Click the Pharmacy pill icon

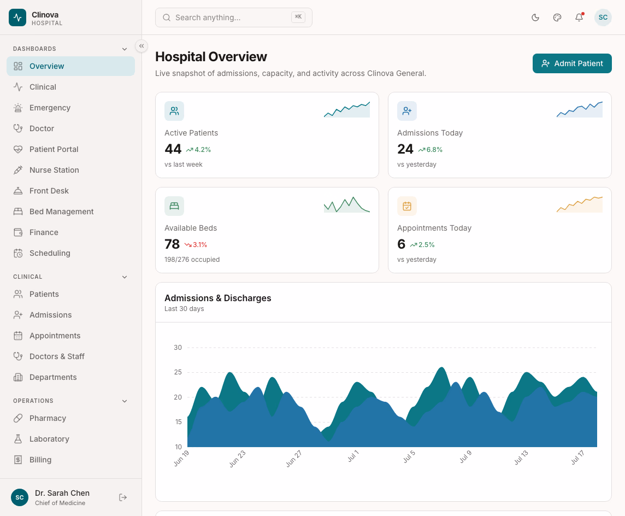coord(18,418)
